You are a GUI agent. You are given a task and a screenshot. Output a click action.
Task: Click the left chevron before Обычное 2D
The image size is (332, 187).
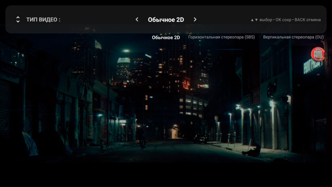pos(137,19)
